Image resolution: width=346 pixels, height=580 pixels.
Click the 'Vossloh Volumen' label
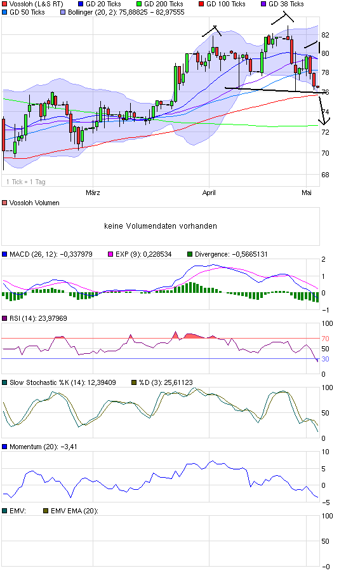tap(34, 203)
